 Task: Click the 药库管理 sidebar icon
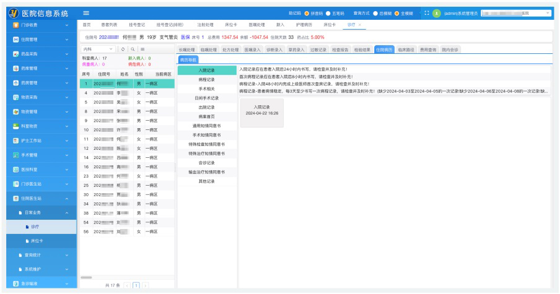pyautogui.click(x=15, y=68)
